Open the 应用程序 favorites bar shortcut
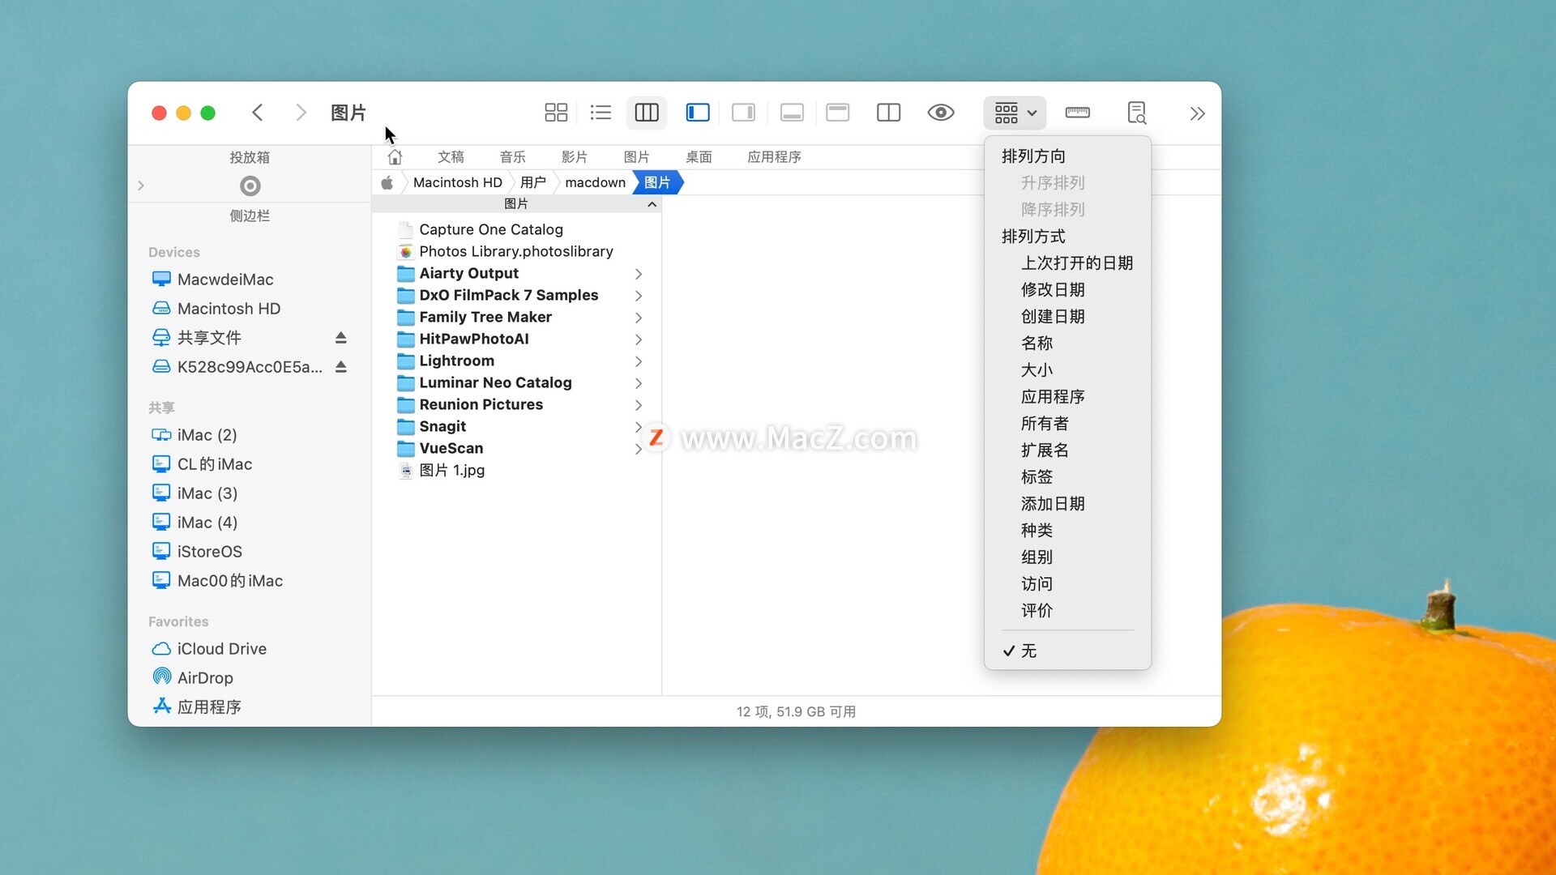The width and height of the screenshot is (1556, 875). click(774, 157)
